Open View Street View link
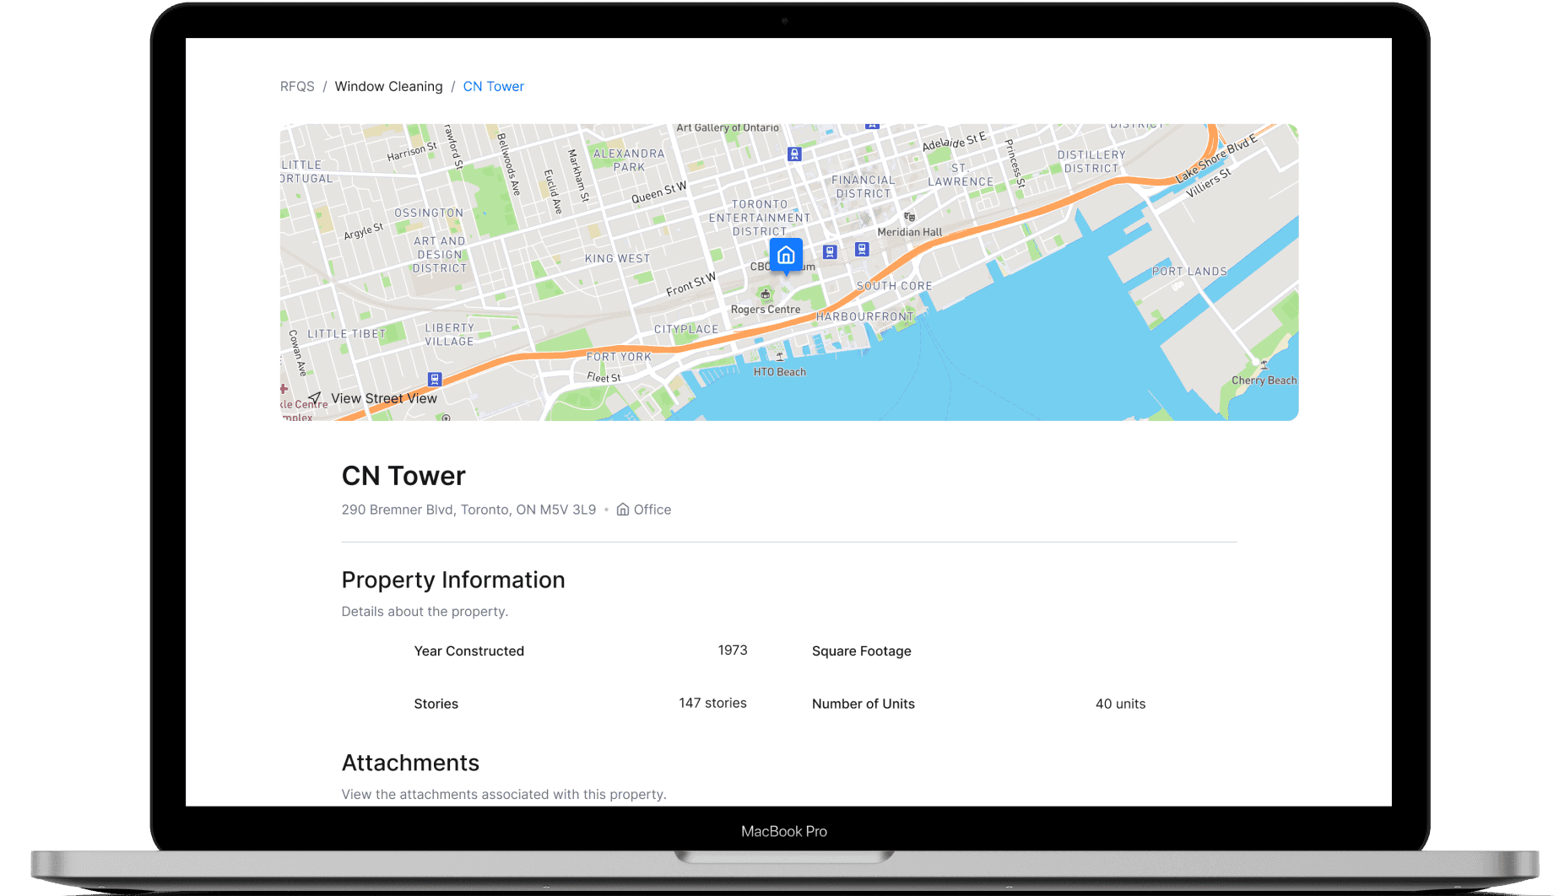The width and height of the screenshot is (1565, 896). point(384,398)
